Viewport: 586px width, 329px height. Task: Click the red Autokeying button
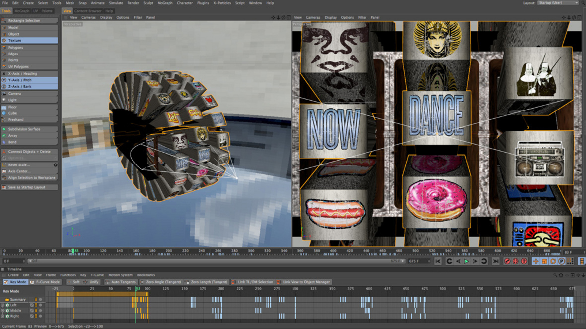pyautogui.click(x=515, y=261)
